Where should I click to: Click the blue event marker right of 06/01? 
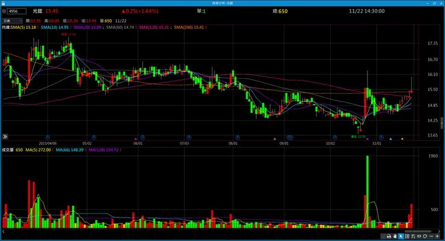pyautogui.click(x=143, y=138)
